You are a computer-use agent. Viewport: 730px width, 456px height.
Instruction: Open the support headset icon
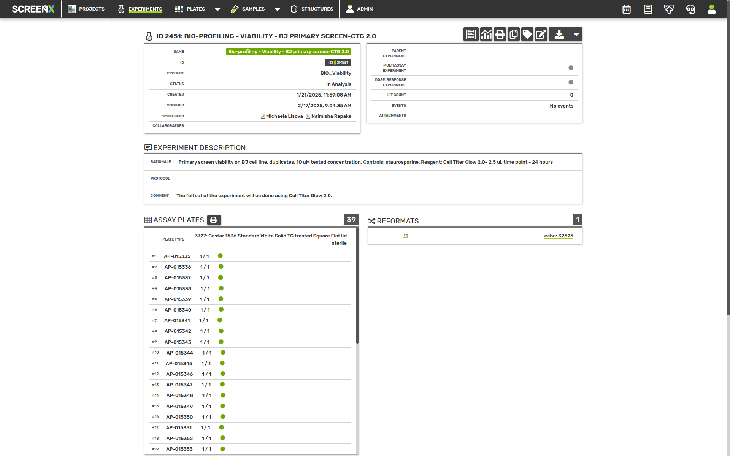690,9
